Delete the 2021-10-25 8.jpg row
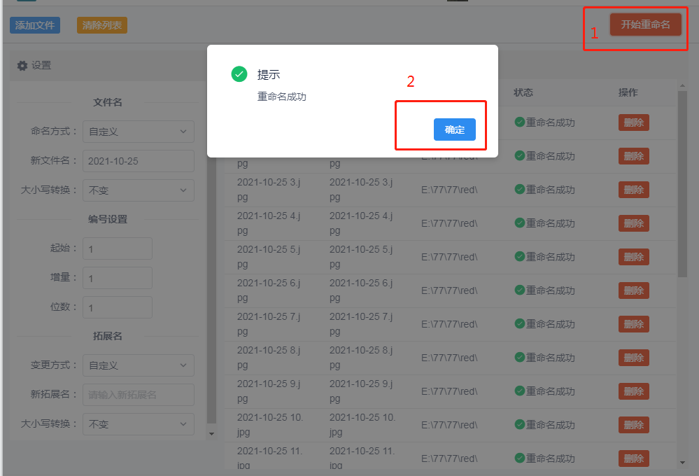699x476 pixels. (633, 357)
